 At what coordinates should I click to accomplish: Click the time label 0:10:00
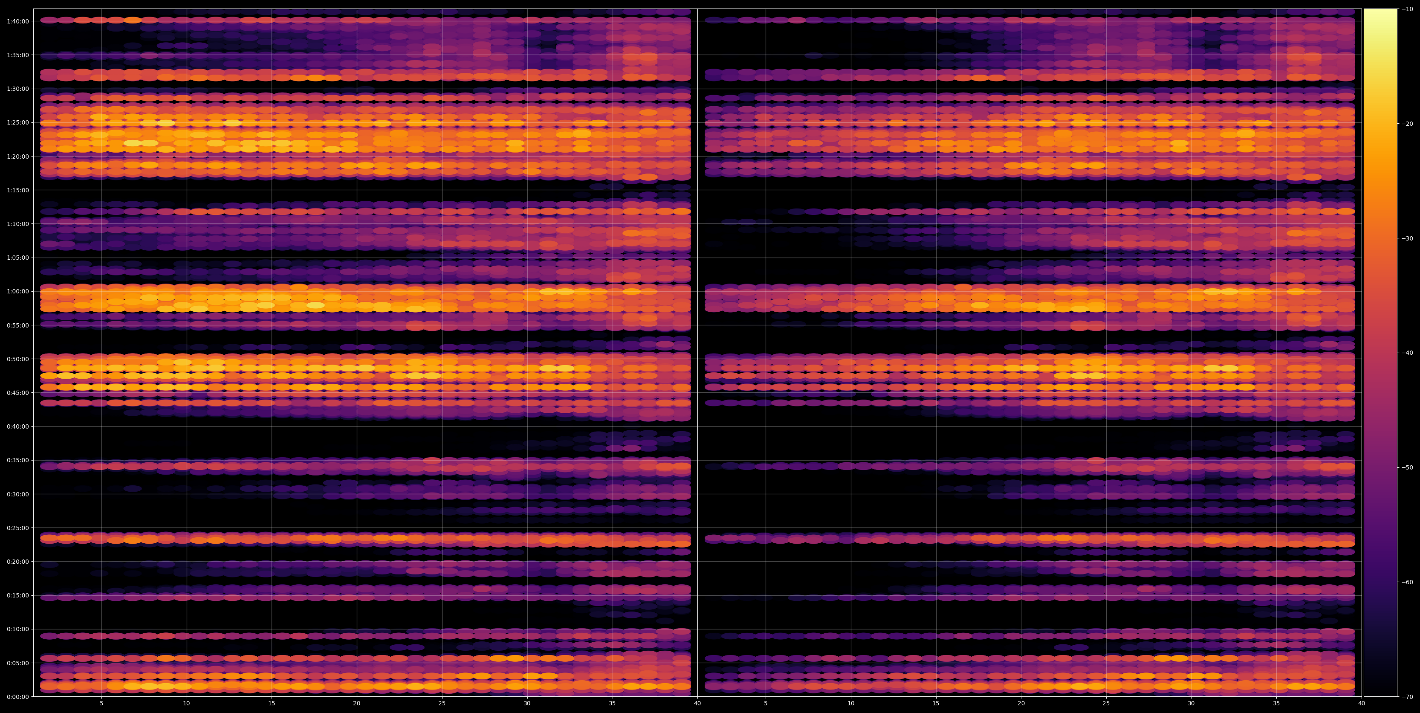click(x=17, y=629)
